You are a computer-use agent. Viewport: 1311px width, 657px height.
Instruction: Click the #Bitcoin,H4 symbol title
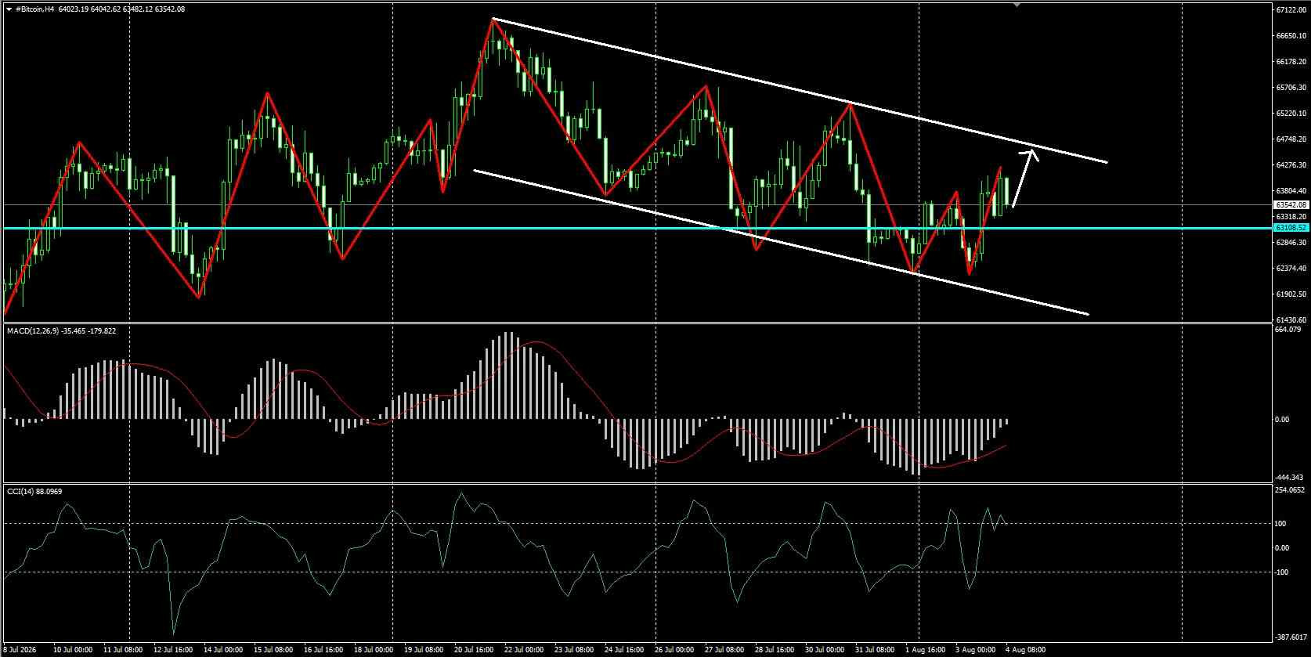34,9
